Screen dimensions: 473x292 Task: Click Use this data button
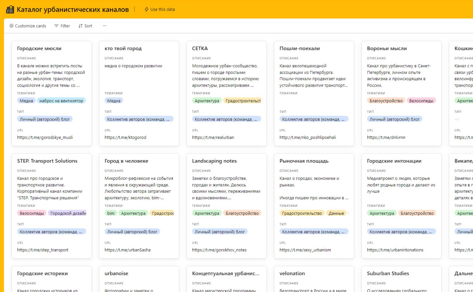160,9
